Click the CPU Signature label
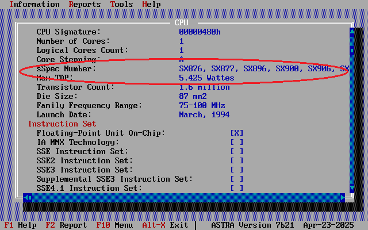Screen dimensions: 368x230 [x=68, y=32]
